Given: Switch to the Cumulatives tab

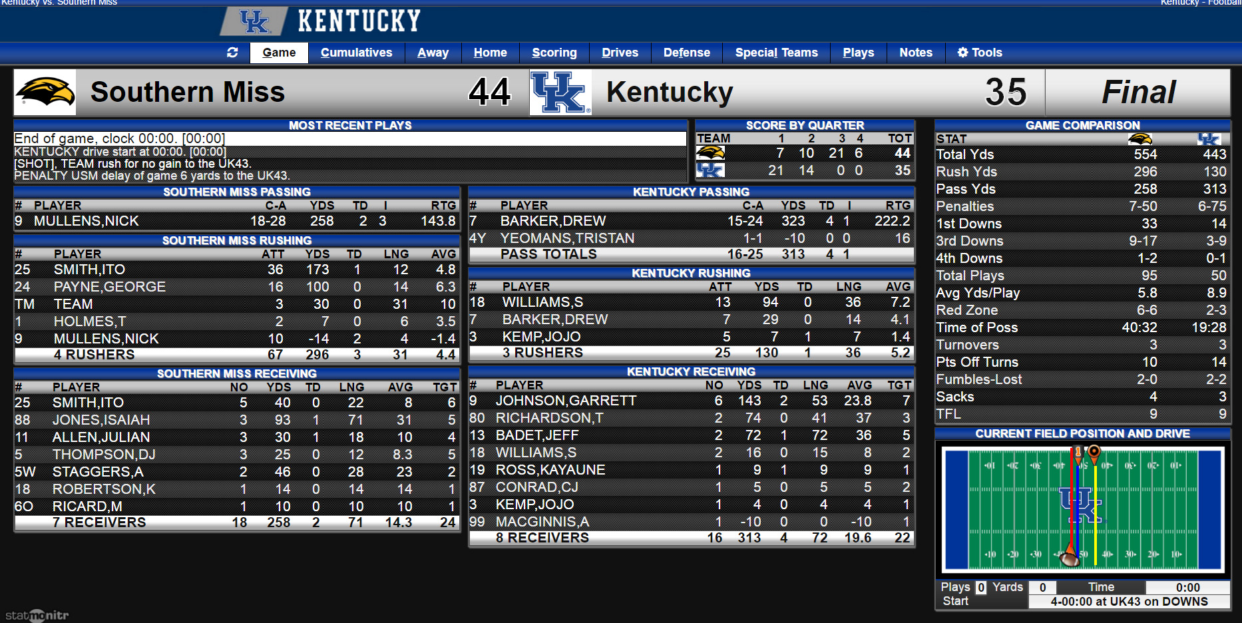Looking at the screenshot, I should point(356,53).
